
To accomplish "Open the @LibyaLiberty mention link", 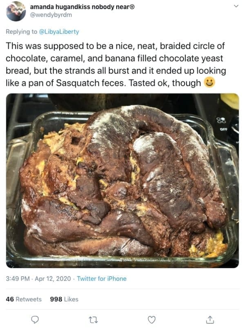I will click(59, 32).
